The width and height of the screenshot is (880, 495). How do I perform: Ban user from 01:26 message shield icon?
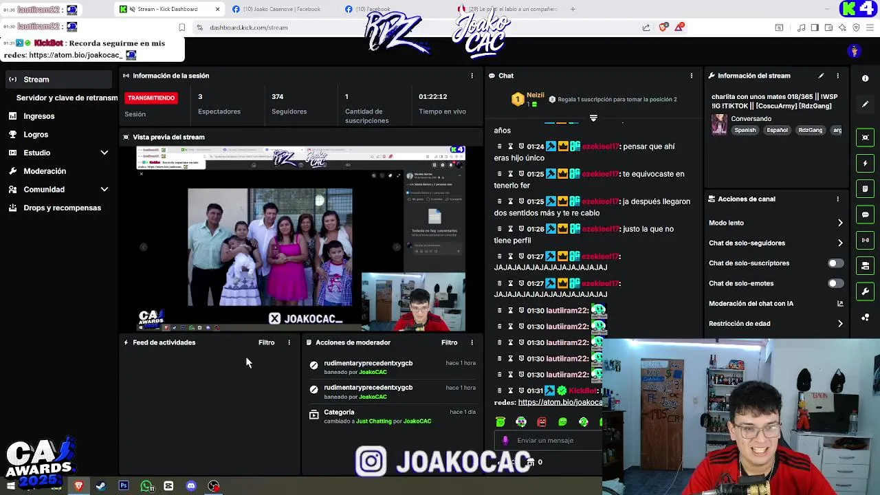pos(521,229)
